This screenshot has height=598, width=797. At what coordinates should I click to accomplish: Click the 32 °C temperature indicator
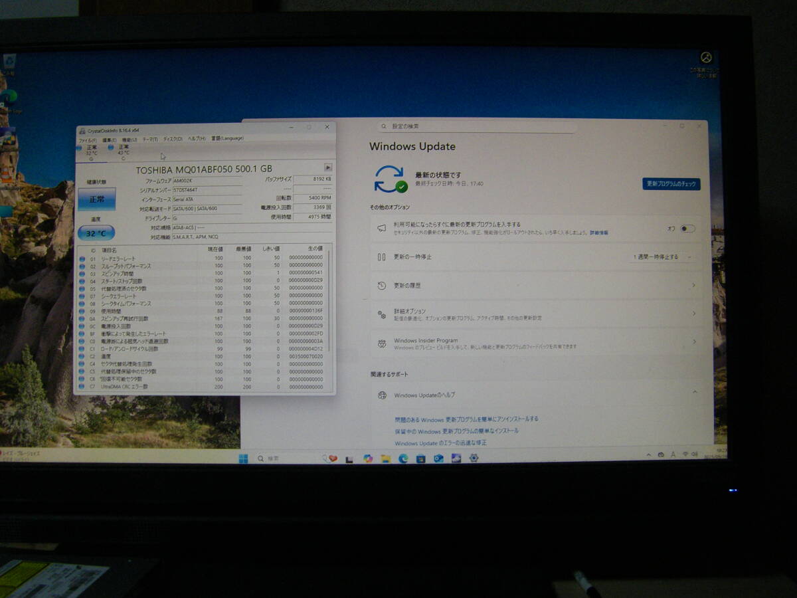[96, 234]
